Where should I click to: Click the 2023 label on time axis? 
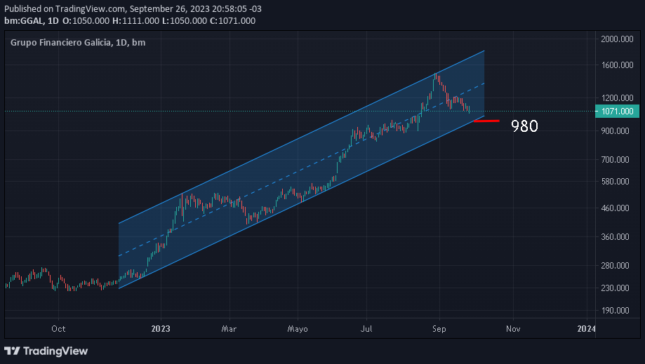click(161, 328)
